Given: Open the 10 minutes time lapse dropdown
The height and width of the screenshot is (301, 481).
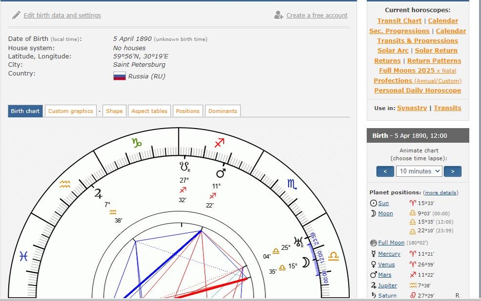Looking at the screenshot, I should [419, 171].
